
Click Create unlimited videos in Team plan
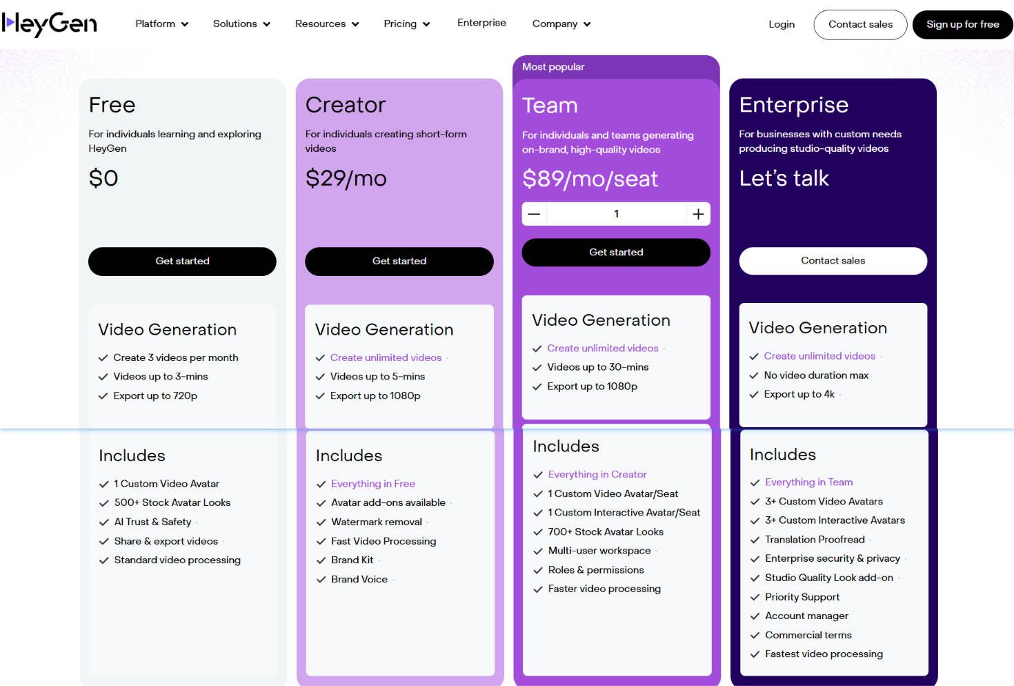[603, 348]
